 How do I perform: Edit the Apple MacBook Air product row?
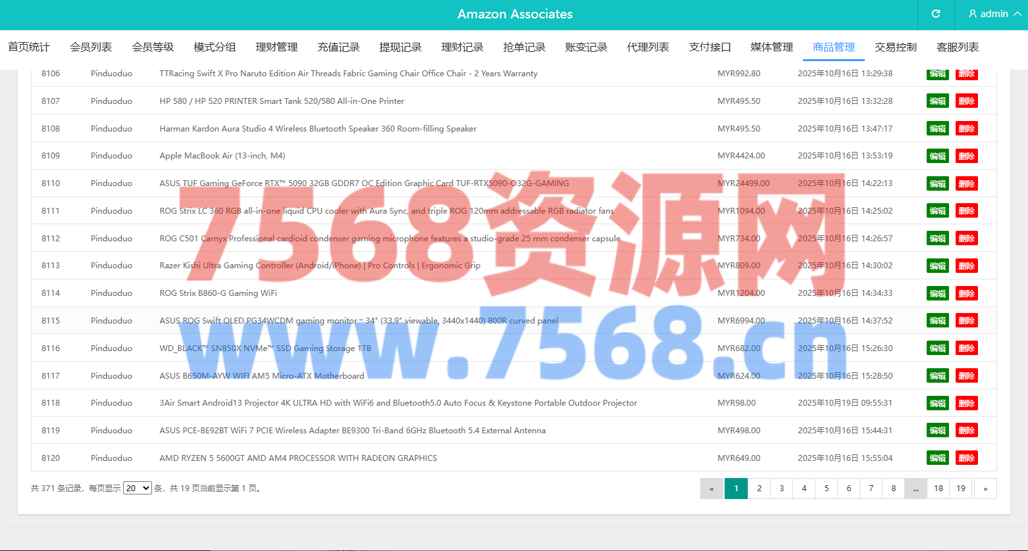click(937, 156)
